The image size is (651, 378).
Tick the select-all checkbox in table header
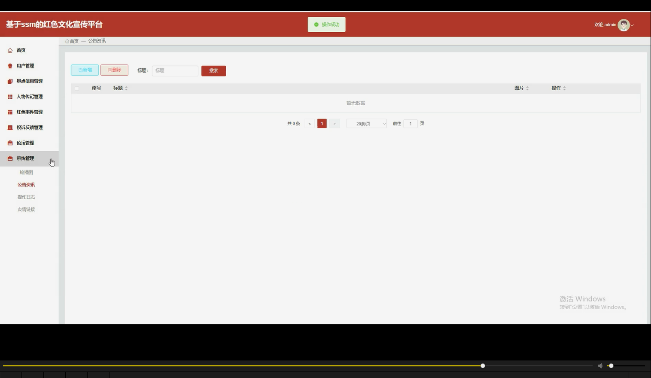(77, 88)
